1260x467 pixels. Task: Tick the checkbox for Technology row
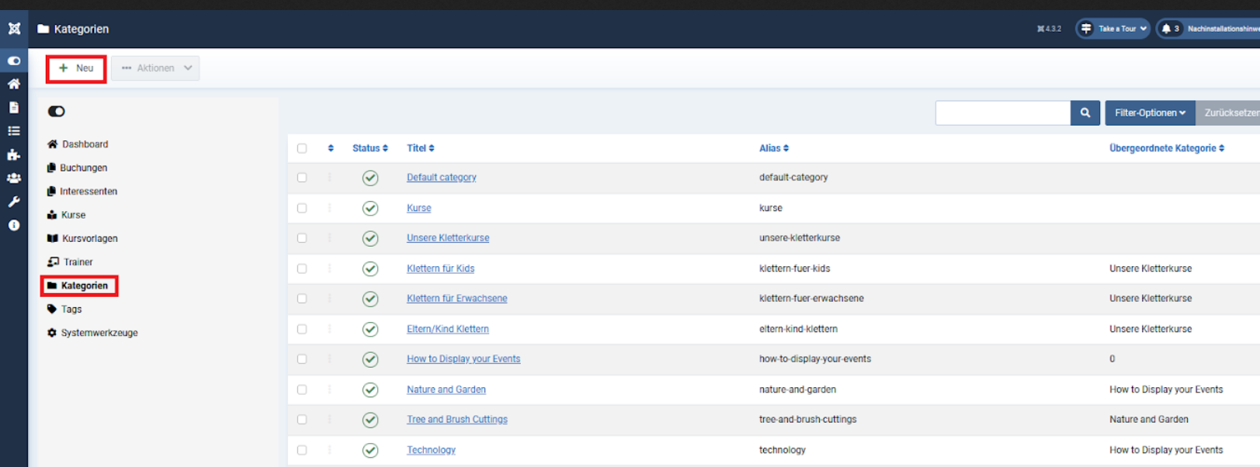(302, 450)
